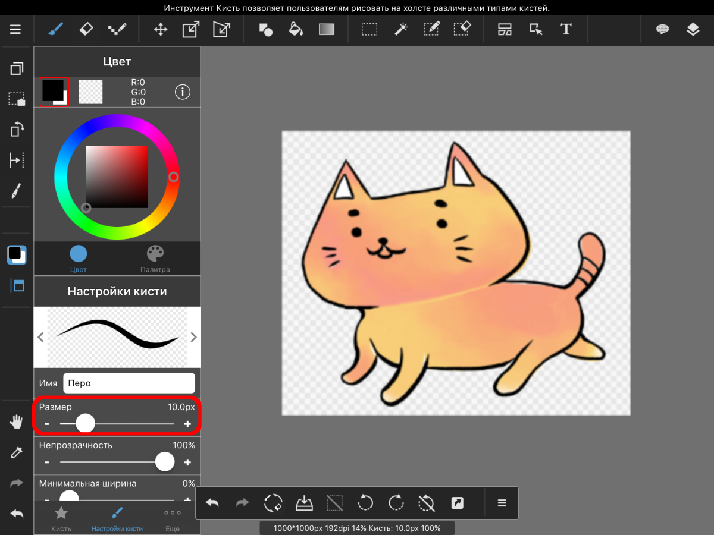This screenshot has height=535, width=714.
Task: Open the Еще tab
Action: tap(173, 518)
